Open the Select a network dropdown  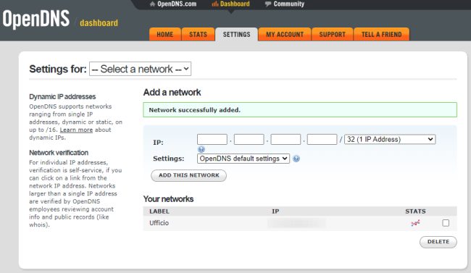click(140, 69)
